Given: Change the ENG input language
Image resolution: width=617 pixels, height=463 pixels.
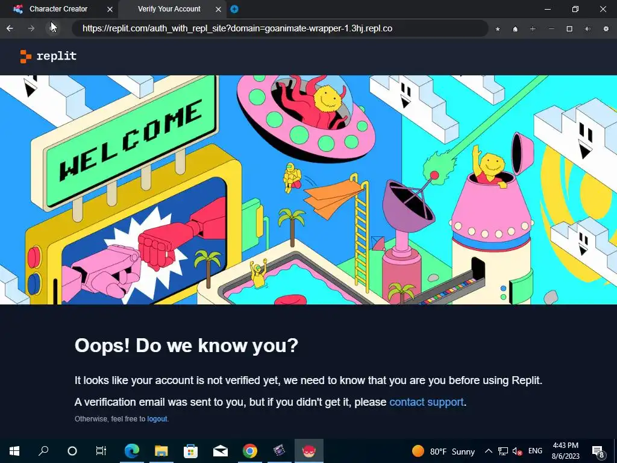Looking at the screenshot, I should tap(535, 451).
